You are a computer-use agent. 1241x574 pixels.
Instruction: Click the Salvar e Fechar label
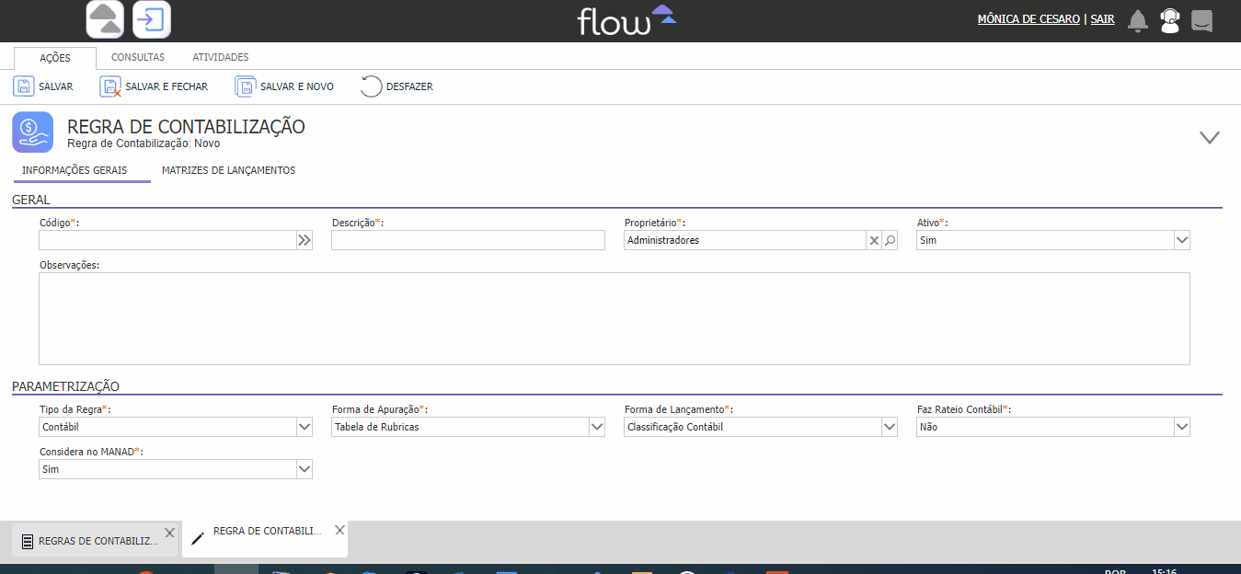[167, 86]
